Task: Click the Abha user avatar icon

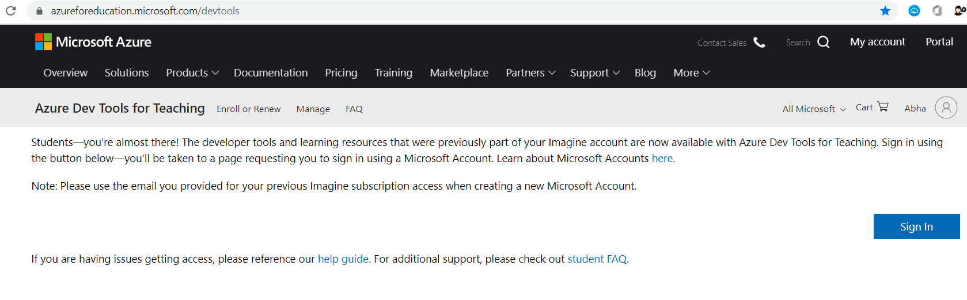Action: click(x=946, y=107)
